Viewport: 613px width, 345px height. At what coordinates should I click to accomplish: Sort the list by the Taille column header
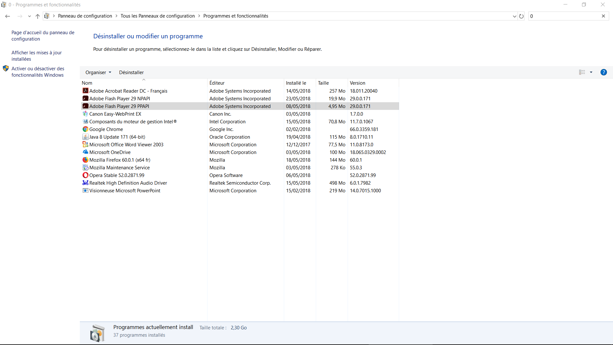click(x=323, y=83)
